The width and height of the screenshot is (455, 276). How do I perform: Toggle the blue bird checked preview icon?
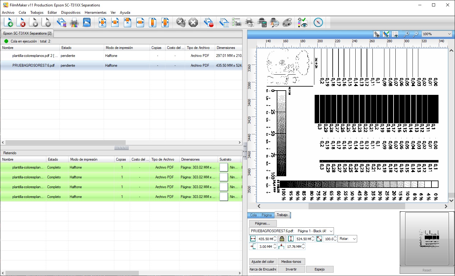[x=386, y=34]
